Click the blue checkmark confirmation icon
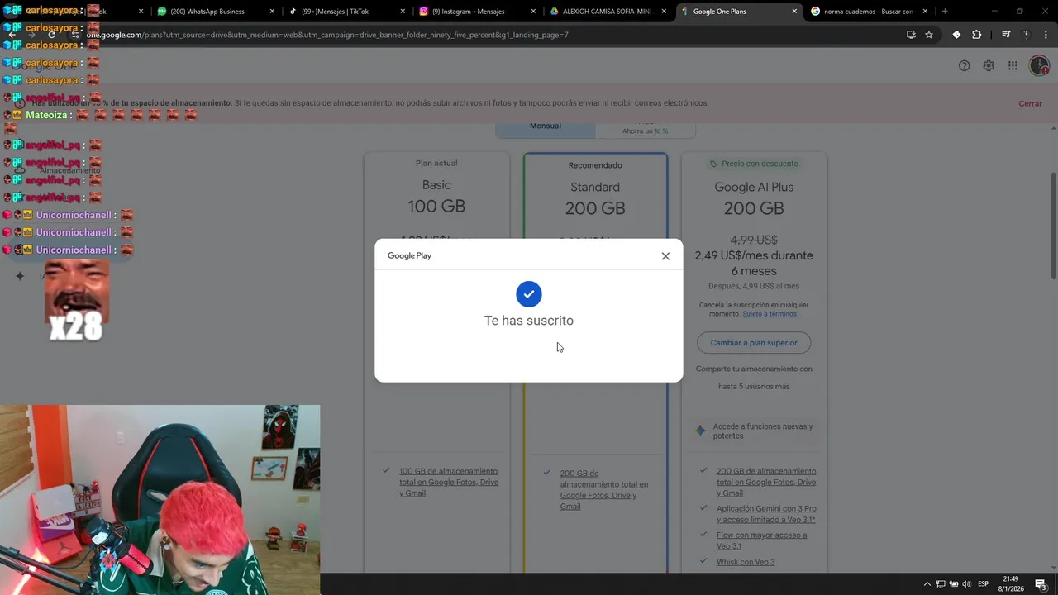 pos(529,294)
